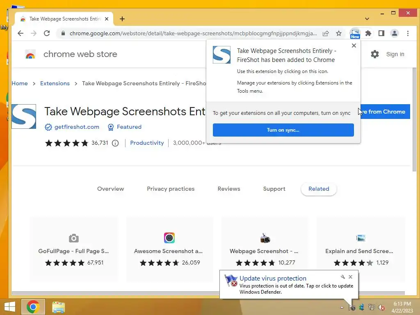
Task: Share this page via the share icon
Action: pyautogui.click(x=326, y=33)
